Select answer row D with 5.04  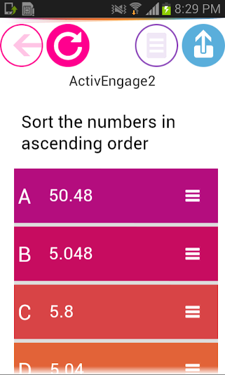point(116,358)
